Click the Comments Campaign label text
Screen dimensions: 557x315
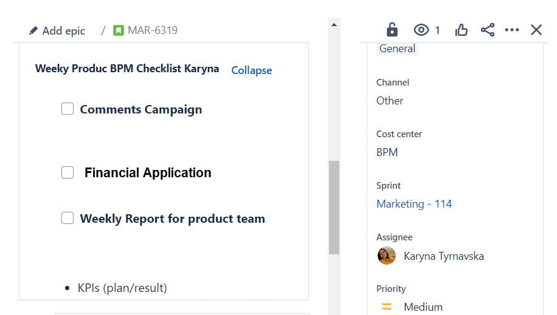click(x=140, y=109)
